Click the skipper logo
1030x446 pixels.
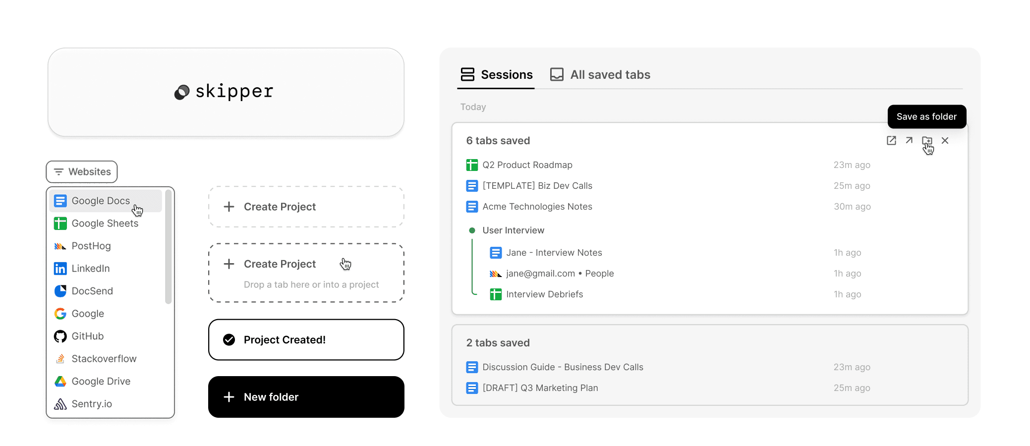[224, 92]
